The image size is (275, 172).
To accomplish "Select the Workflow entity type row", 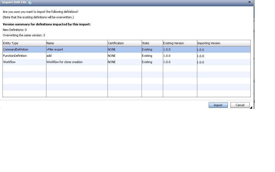I will coord(9,62).
